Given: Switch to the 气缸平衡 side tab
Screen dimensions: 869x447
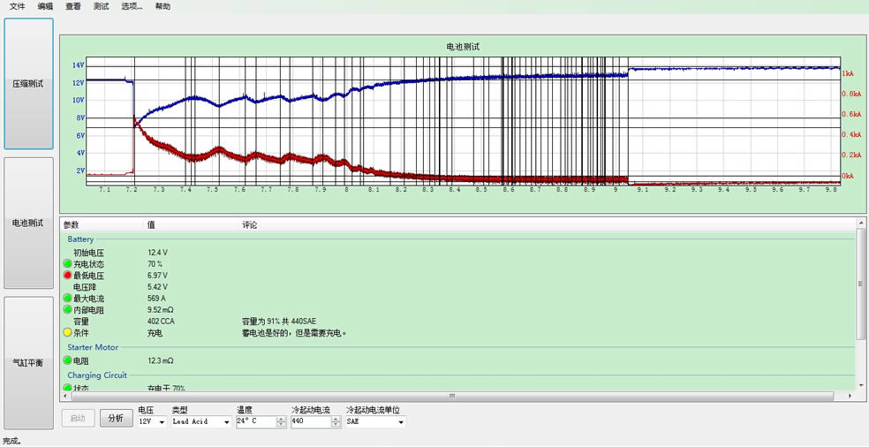Looking at the screenshot, I should [28, 362].
